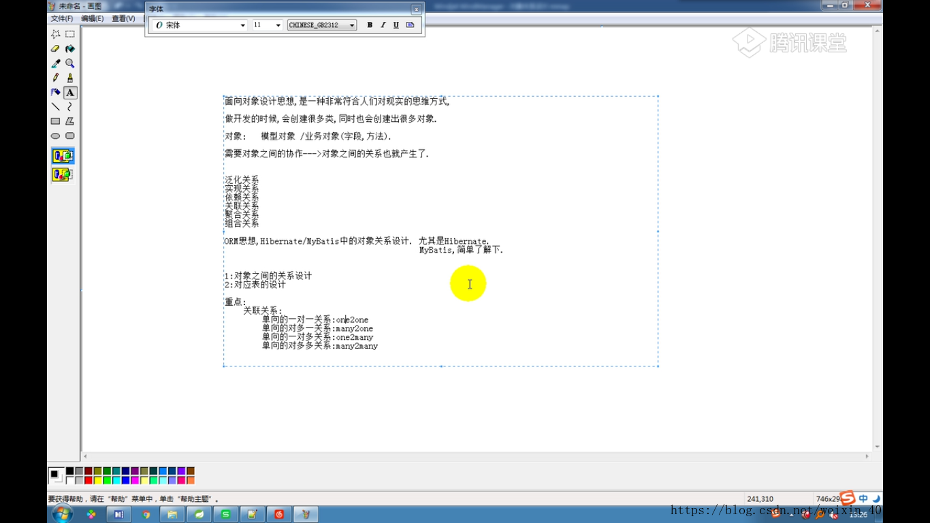Choose the Ellipse shape tool
The image size is (930, 523).
[x=56, y=136]
